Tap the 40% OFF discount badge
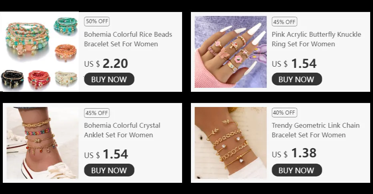 [x=284, y=113]
